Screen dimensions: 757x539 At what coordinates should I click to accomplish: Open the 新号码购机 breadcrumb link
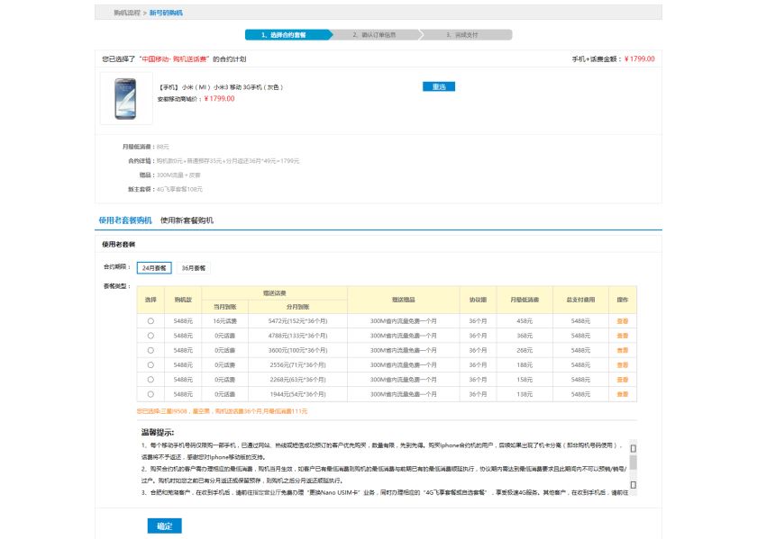point(166,13)
